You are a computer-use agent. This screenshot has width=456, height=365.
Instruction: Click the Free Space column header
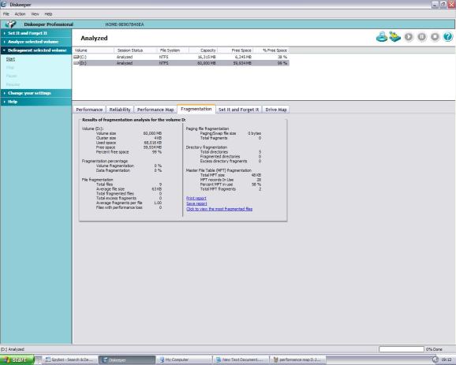coord(235,50)
